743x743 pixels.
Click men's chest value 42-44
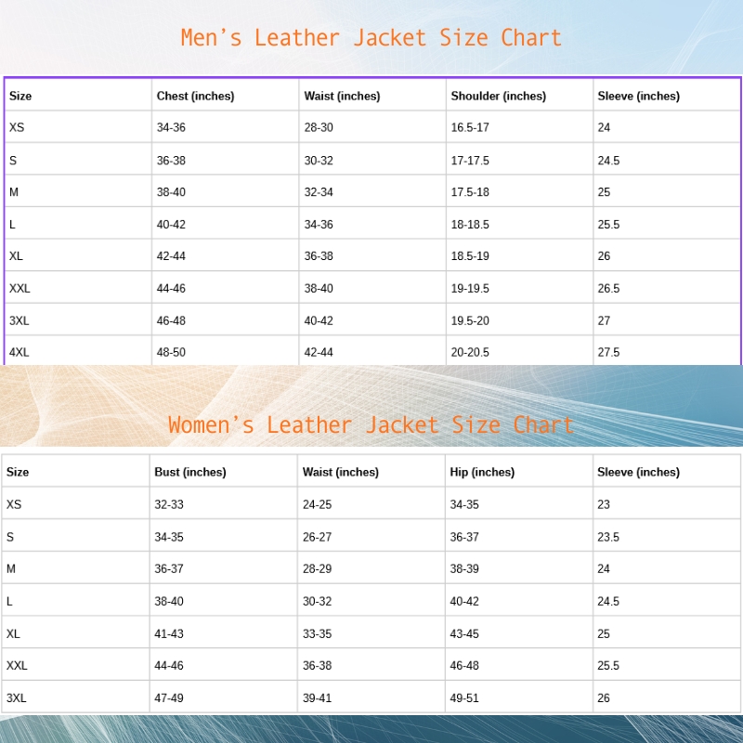pos(171,256)
